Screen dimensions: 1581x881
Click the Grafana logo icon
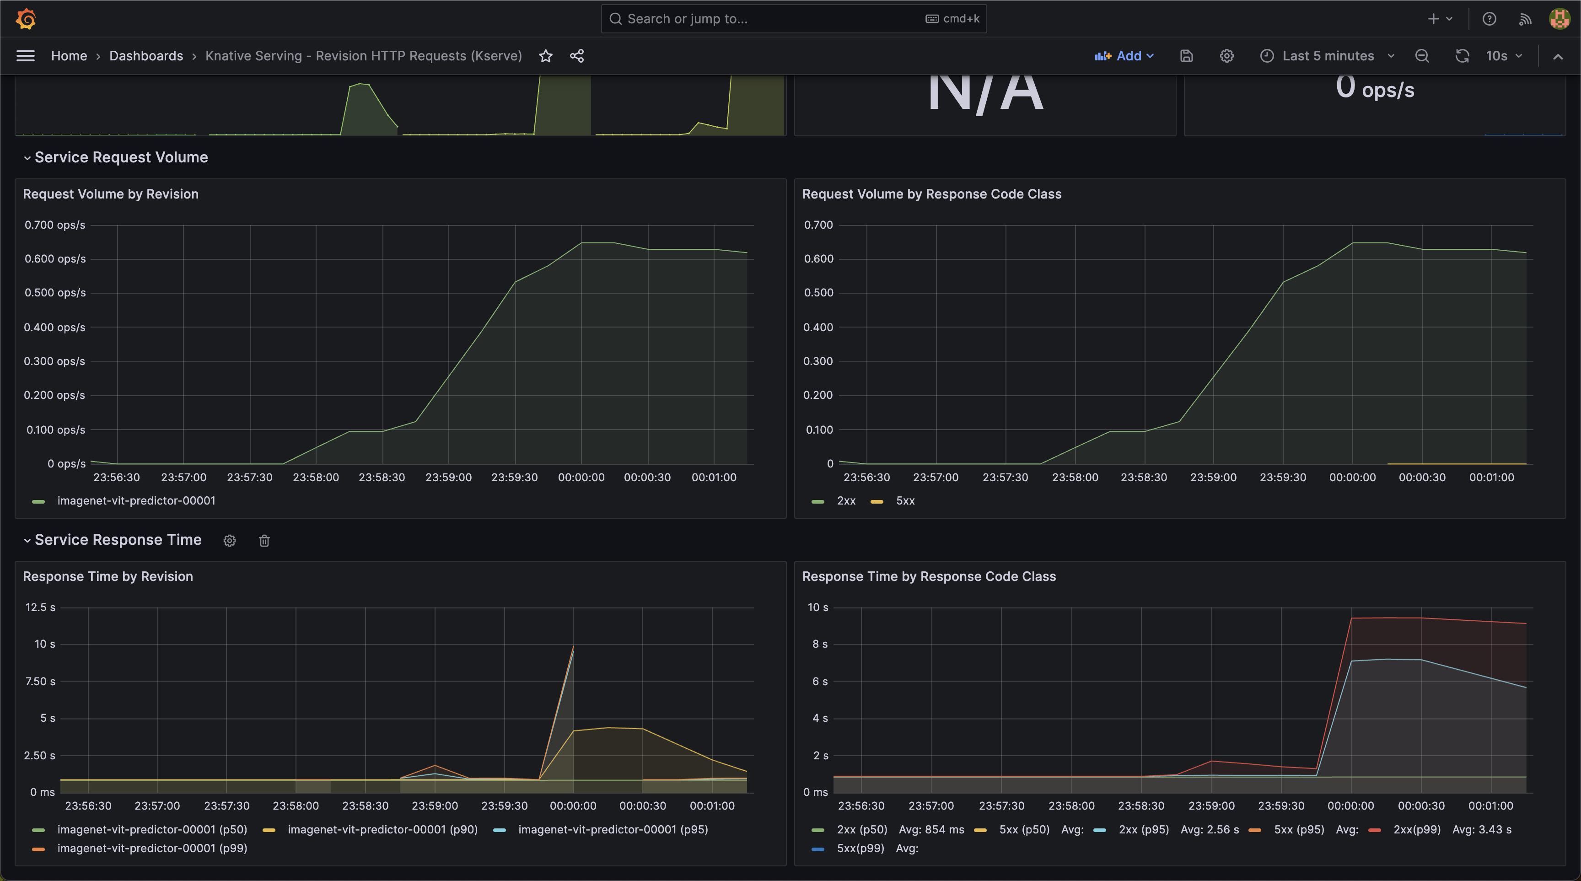(x=26, y=18)
